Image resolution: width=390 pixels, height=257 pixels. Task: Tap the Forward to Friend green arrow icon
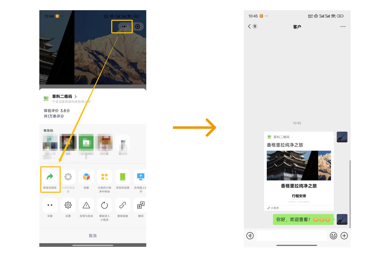[50, 177]
